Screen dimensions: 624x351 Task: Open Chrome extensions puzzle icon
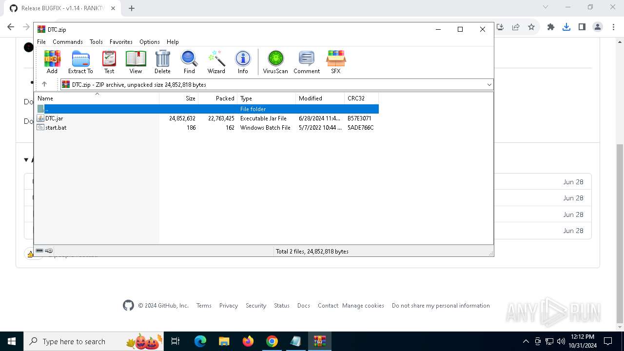tap(551, 27)
